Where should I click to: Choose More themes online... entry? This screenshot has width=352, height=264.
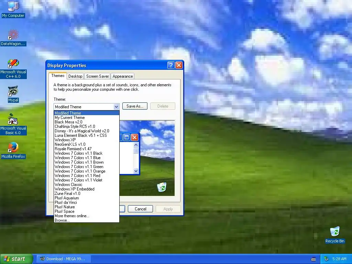(86, 216)
